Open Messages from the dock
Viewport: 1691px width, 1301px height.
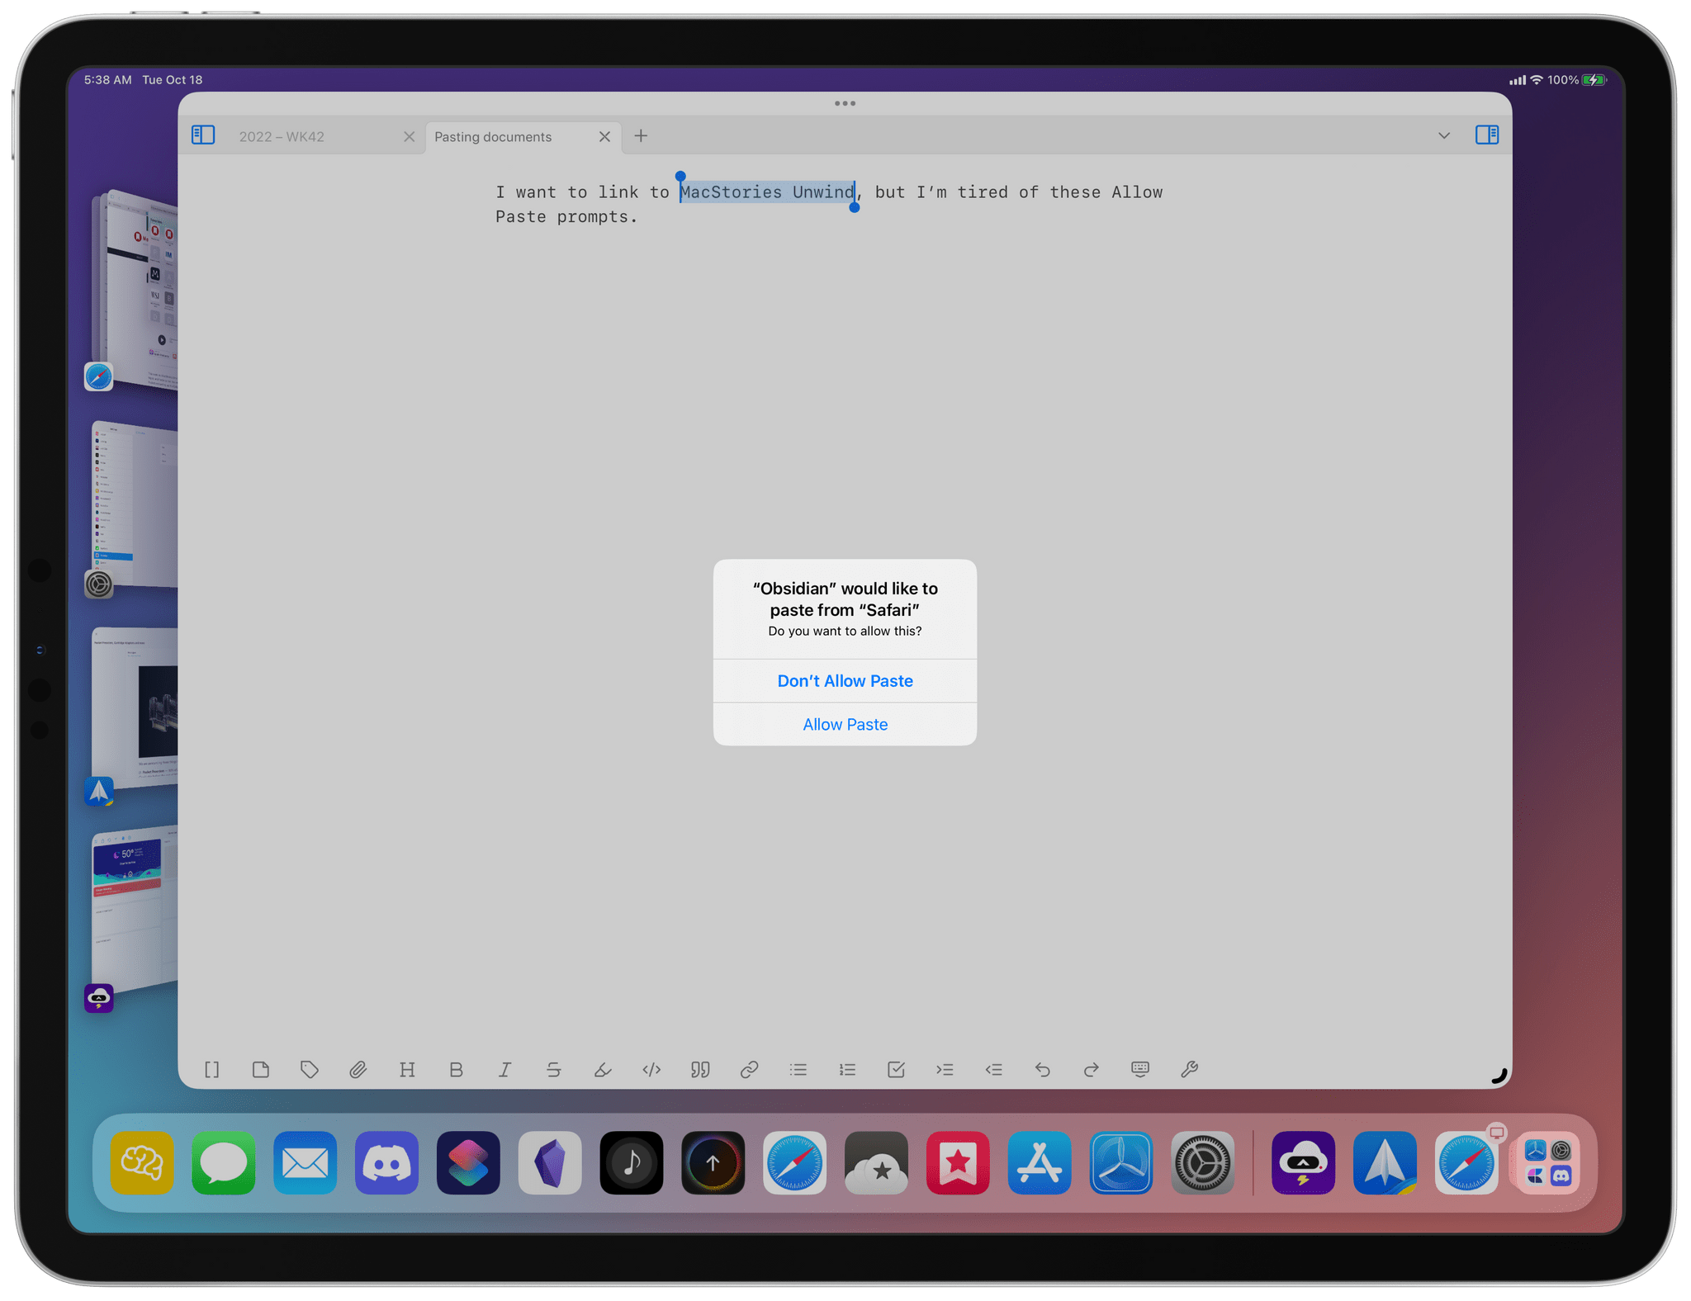coord(223,1163)
